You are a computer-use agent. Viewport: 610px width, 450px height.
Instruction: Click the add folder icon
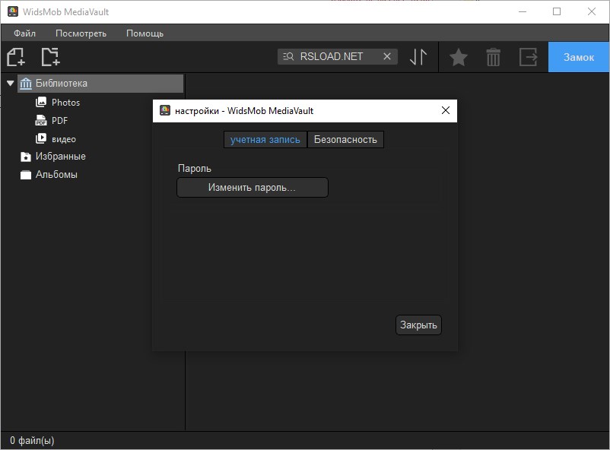tap(49, 56)
